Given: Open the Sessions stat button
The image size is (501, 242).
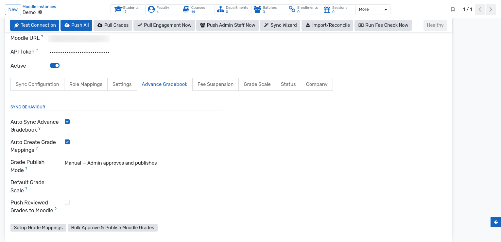Looking at the screenshot, I should (x=338, y=9).
